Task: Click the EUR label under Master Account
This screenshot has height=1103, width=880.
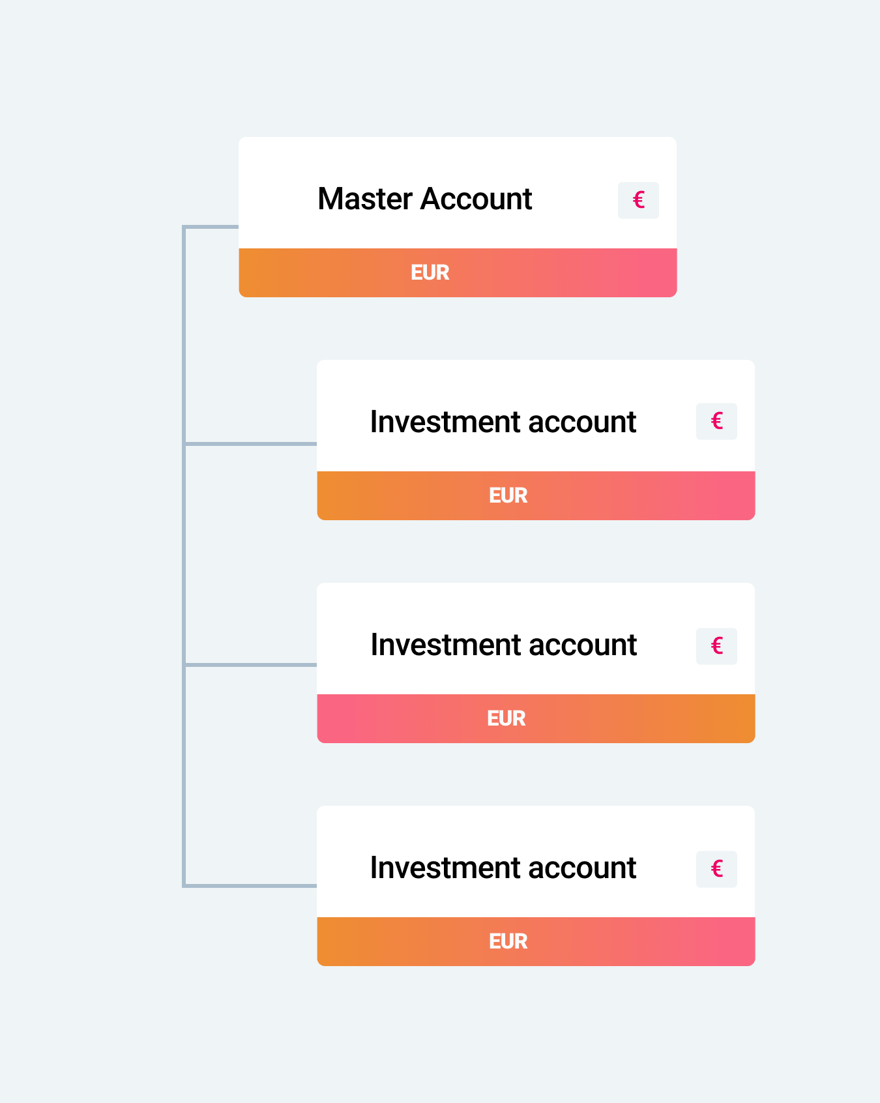Action: [430, 272]
